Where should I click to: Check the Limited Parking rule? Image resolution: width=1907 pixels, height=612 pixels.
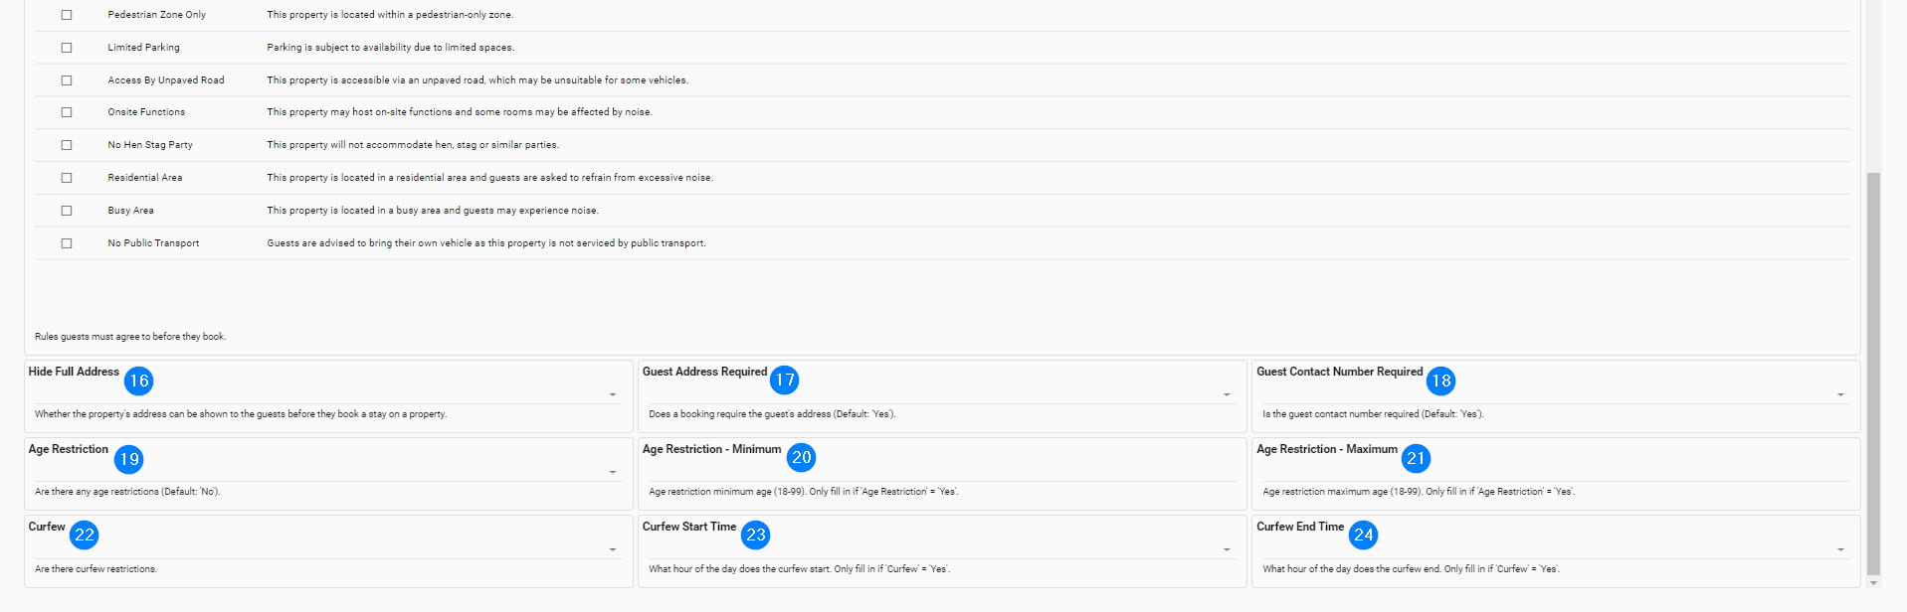pyautogui.click(x=67, y=48)
